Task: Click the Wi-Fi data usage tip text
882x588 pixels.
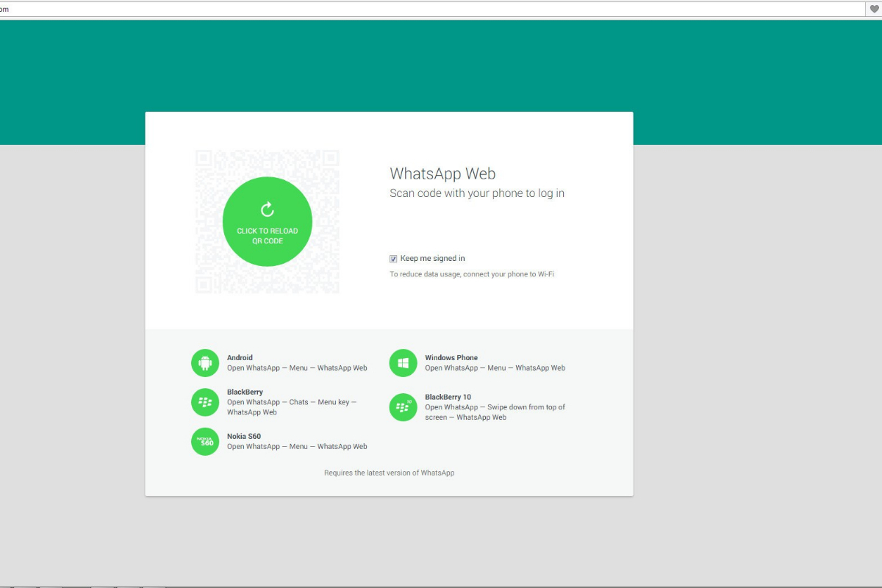Action: (x=471, y=274)
